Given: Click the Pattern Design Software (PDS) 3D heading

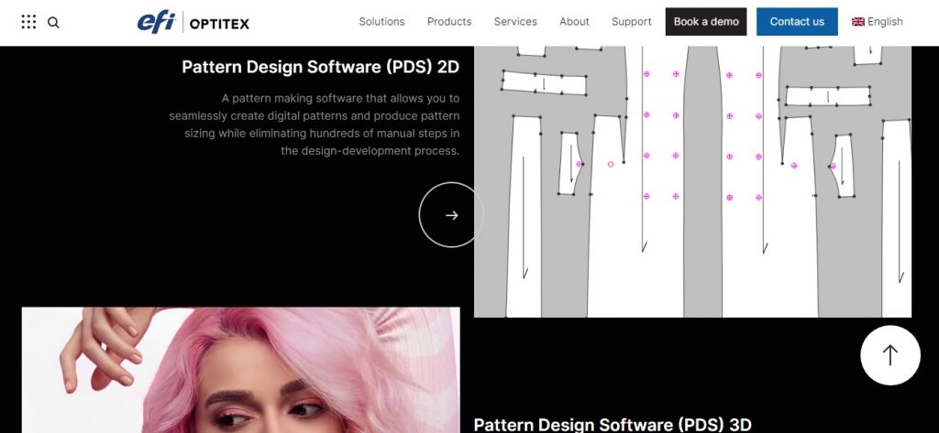Looking at the screenshot, I should (x=612, y=425).
